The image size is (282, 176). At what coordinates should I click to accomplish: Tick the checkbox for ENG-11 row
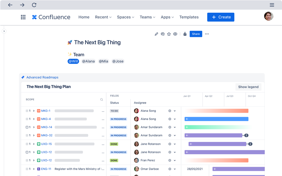coord(27,169)
